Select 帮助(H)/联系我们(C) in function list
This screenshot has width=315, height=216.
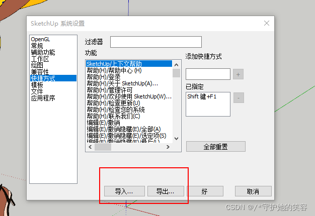(x=113, y=116)
